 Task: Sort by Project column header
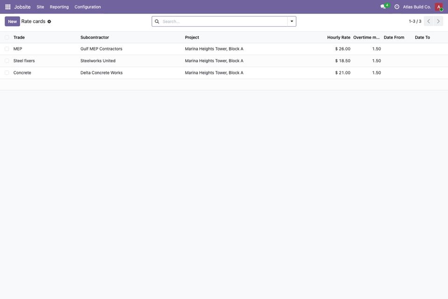192,37
